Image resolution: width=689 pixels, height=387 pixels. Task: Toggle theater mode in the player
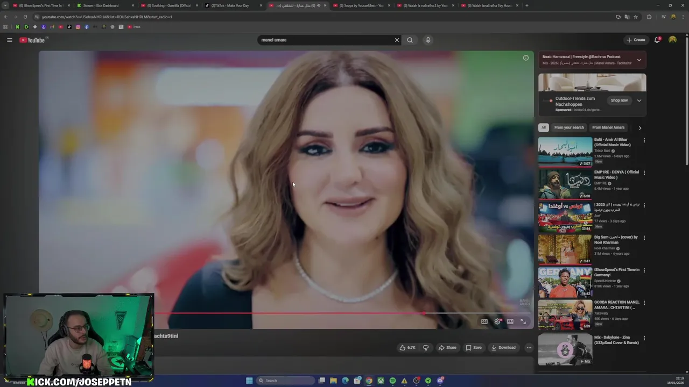click(x=510, y=321)
